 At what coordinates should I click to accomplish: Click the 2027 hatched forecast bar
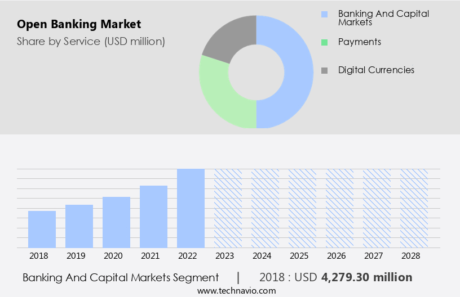pyautogui.click(x=377, y=208)
